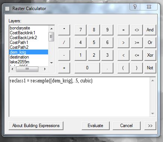Viewport: 163px width, 142px height.
Task: Click the open parenthesis button
Action: tap(123, 68)
